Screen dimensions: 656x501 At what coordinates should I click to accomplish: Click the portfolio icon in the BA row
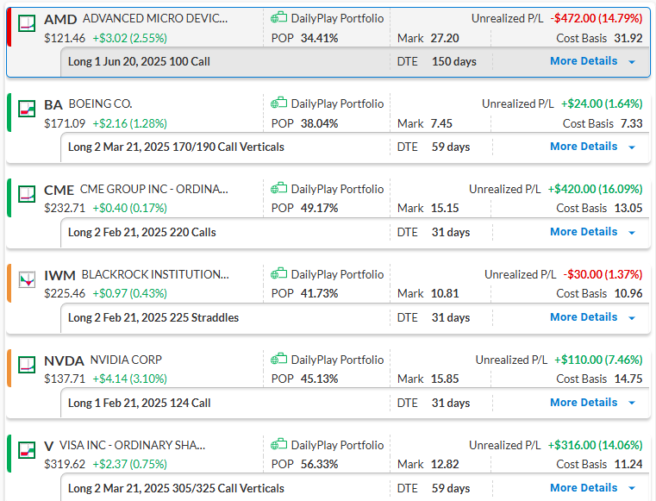(278, 103)
